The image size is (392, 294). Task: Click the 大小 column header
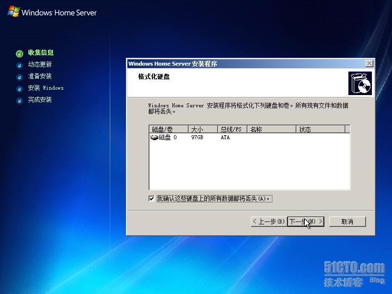[x=203, y=129]
